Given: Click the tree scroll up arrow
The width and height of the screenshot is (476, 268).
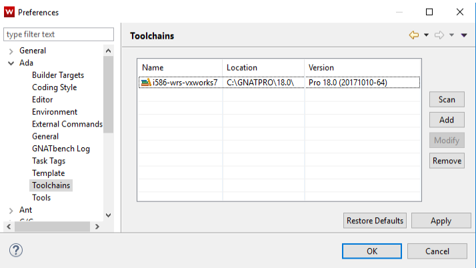Looking at the screenshot, I should click(109, 51).
